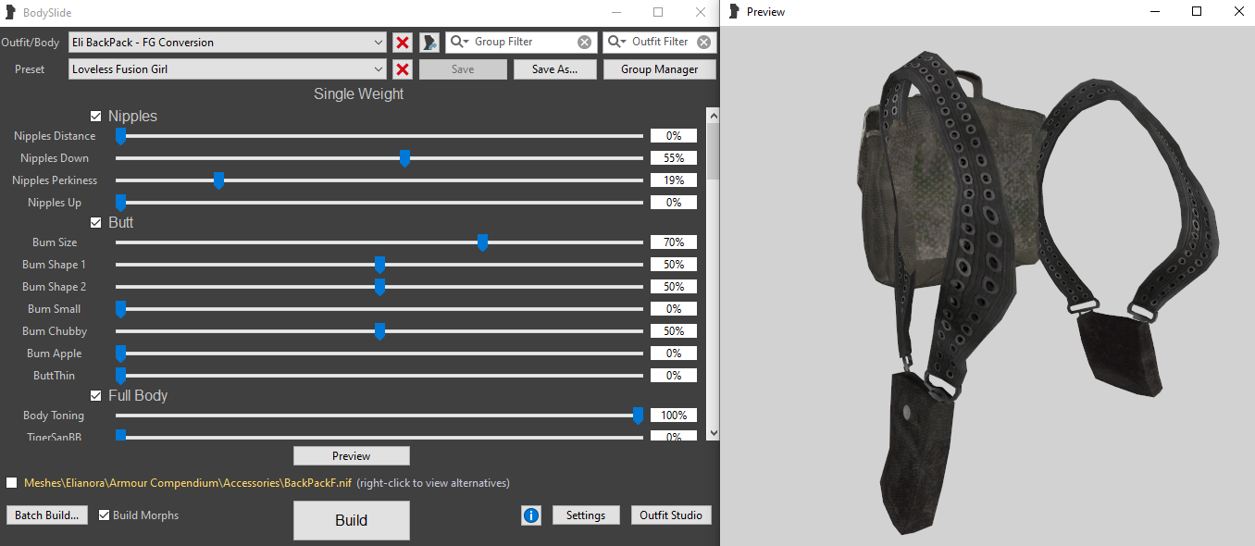Image resolution: width=1255 pixels, height=546 pixels.
Task: Click the slider list scrollbar down arrow
Action: pos(713,432)
